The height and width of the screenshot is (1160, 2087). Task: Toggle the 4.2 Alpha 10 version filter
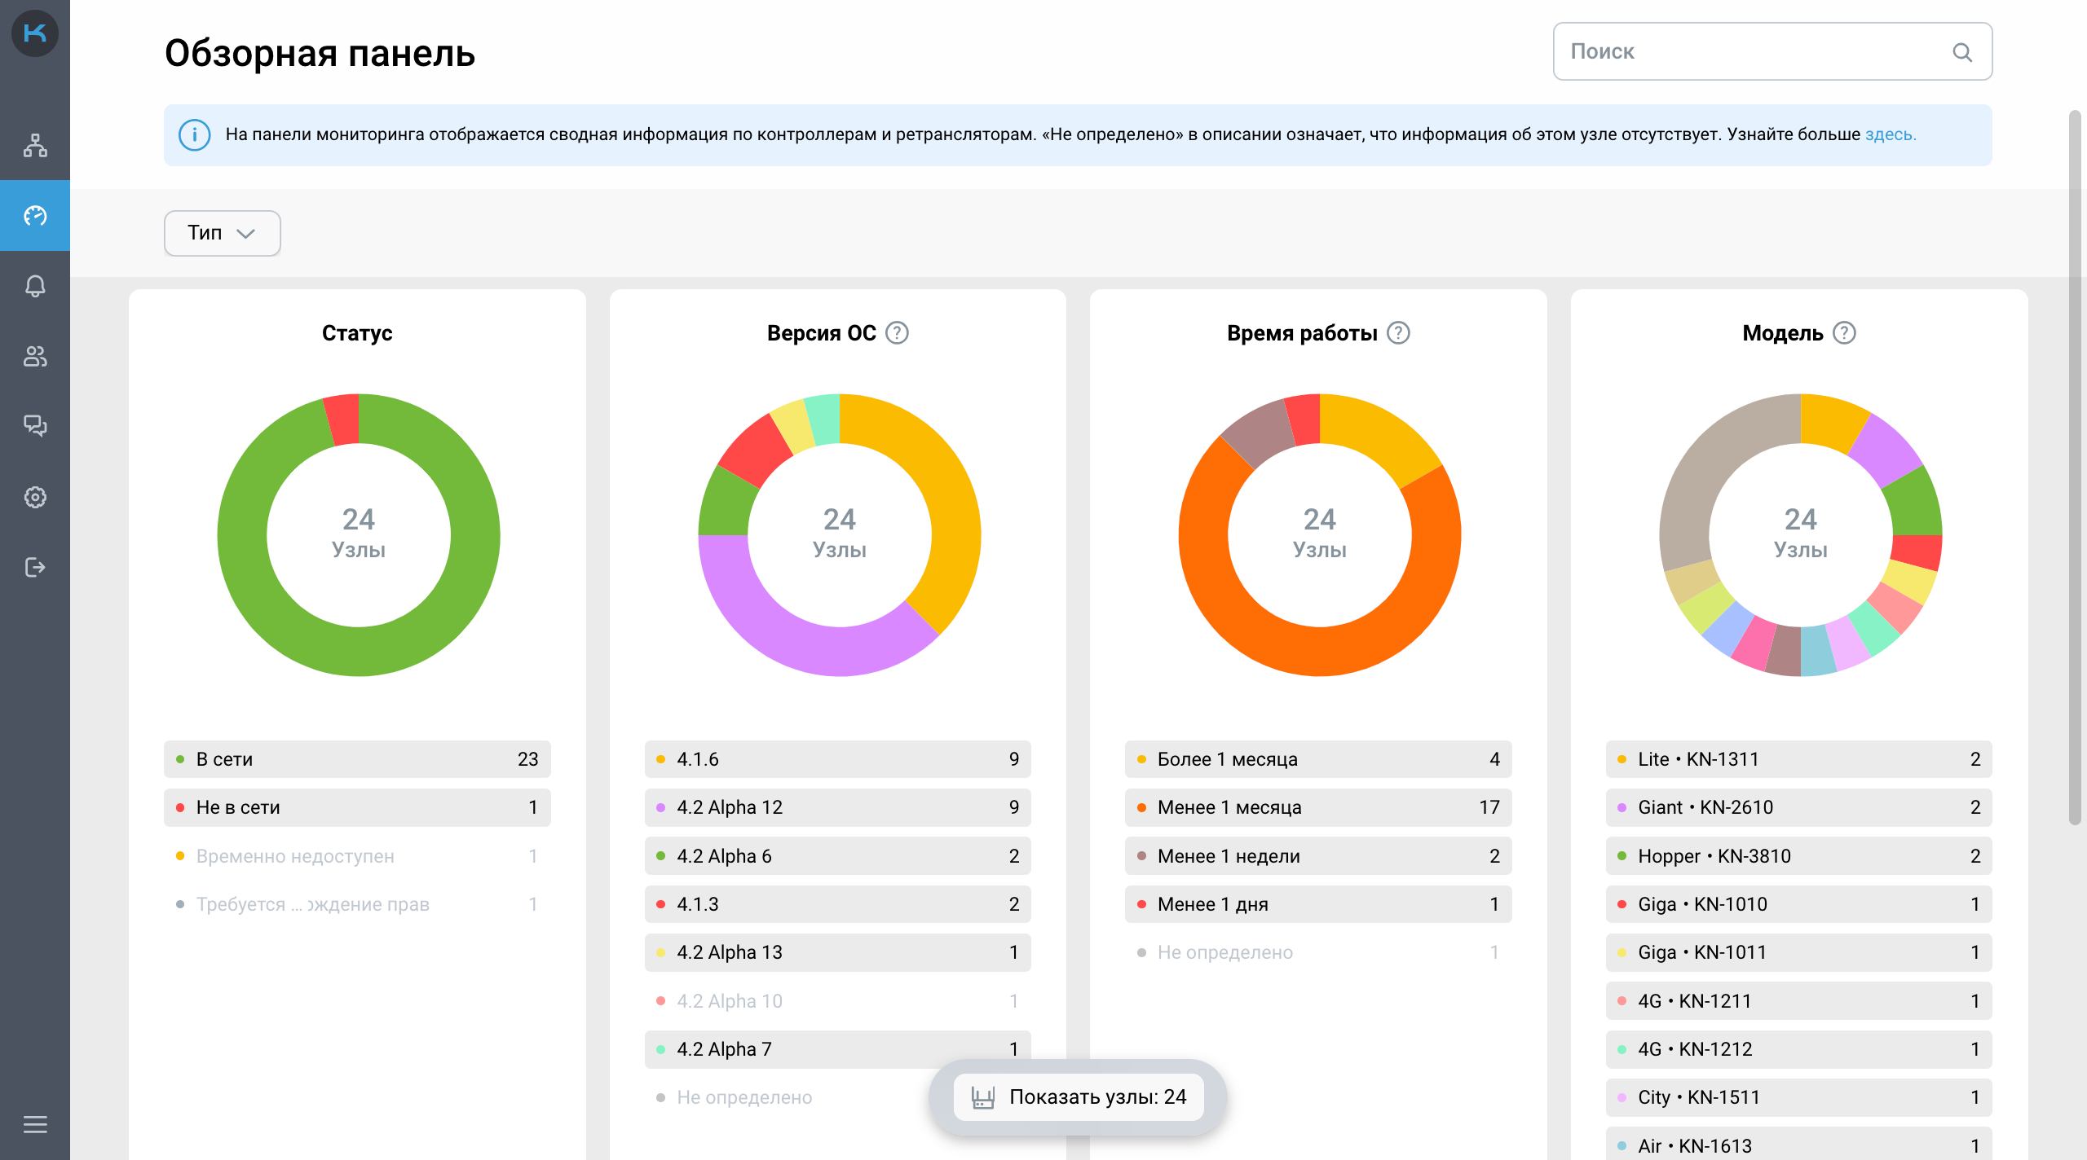837,1001
